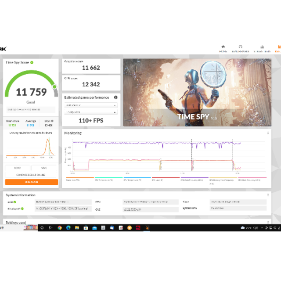Open Microsoft Store from the taskbar
The image size is (281, 281).
coord(86,228)
